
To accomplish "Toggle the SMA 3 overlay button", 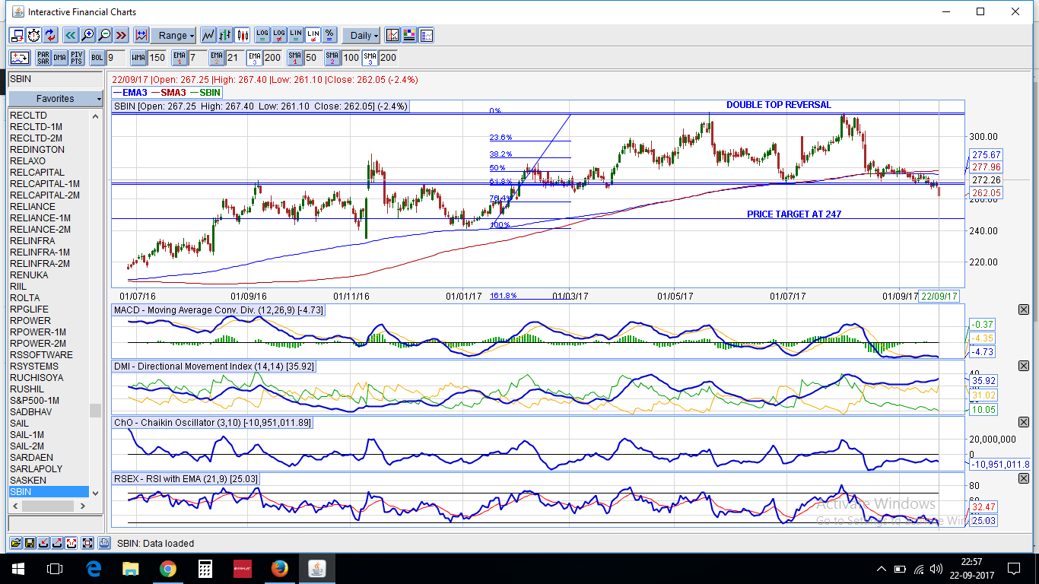I will (370, 58).
